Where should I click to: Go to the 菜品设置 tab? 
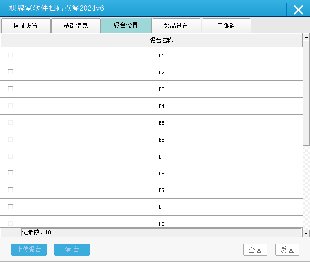pyautogui.click(x=176, y=26)
